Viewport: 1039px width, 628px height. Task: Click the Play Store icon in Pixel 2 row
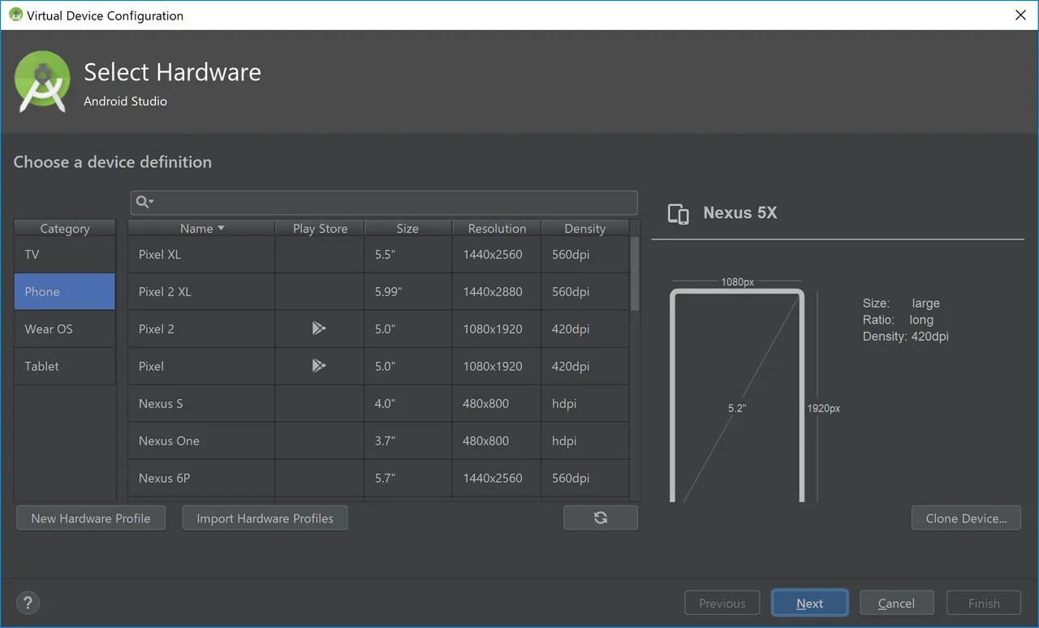pyautogui.click(x=319, y=329)
